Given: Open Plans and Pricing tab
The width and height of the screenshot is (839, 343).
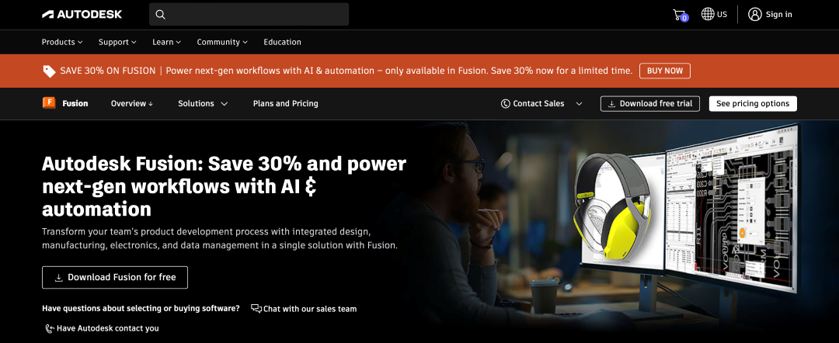Looking at the screenshot, I should tap(286, 104).
